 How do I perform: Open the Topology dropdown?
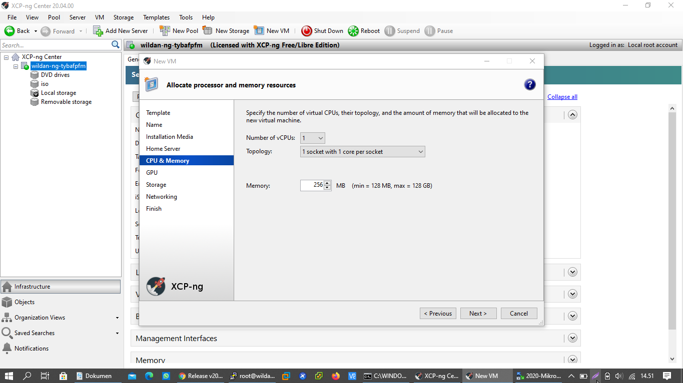363,152
